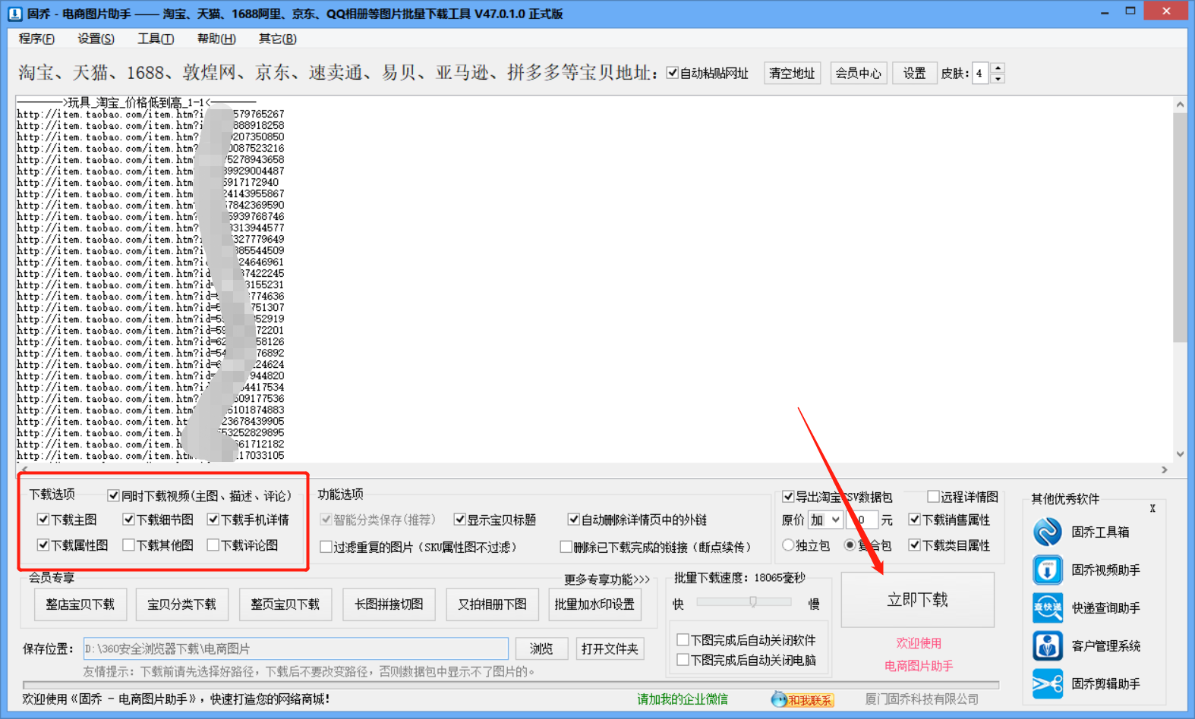
Task: Click the 保存位置 path input field
Action: [x=295, y=648]
